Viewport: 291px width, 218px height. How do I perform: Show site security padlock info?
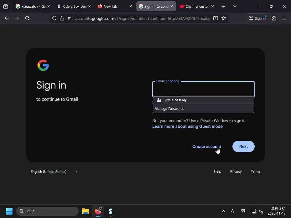[62, 18]
